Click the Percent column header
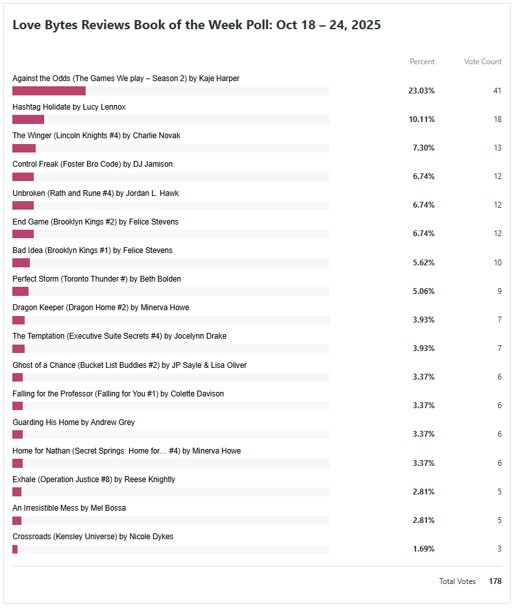The image size is (516, 608). pyautogui.click(x=422, y=62)
